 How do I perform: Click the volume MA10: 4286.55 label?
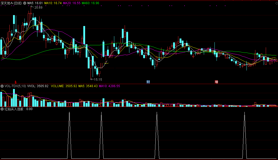point(109,86)
